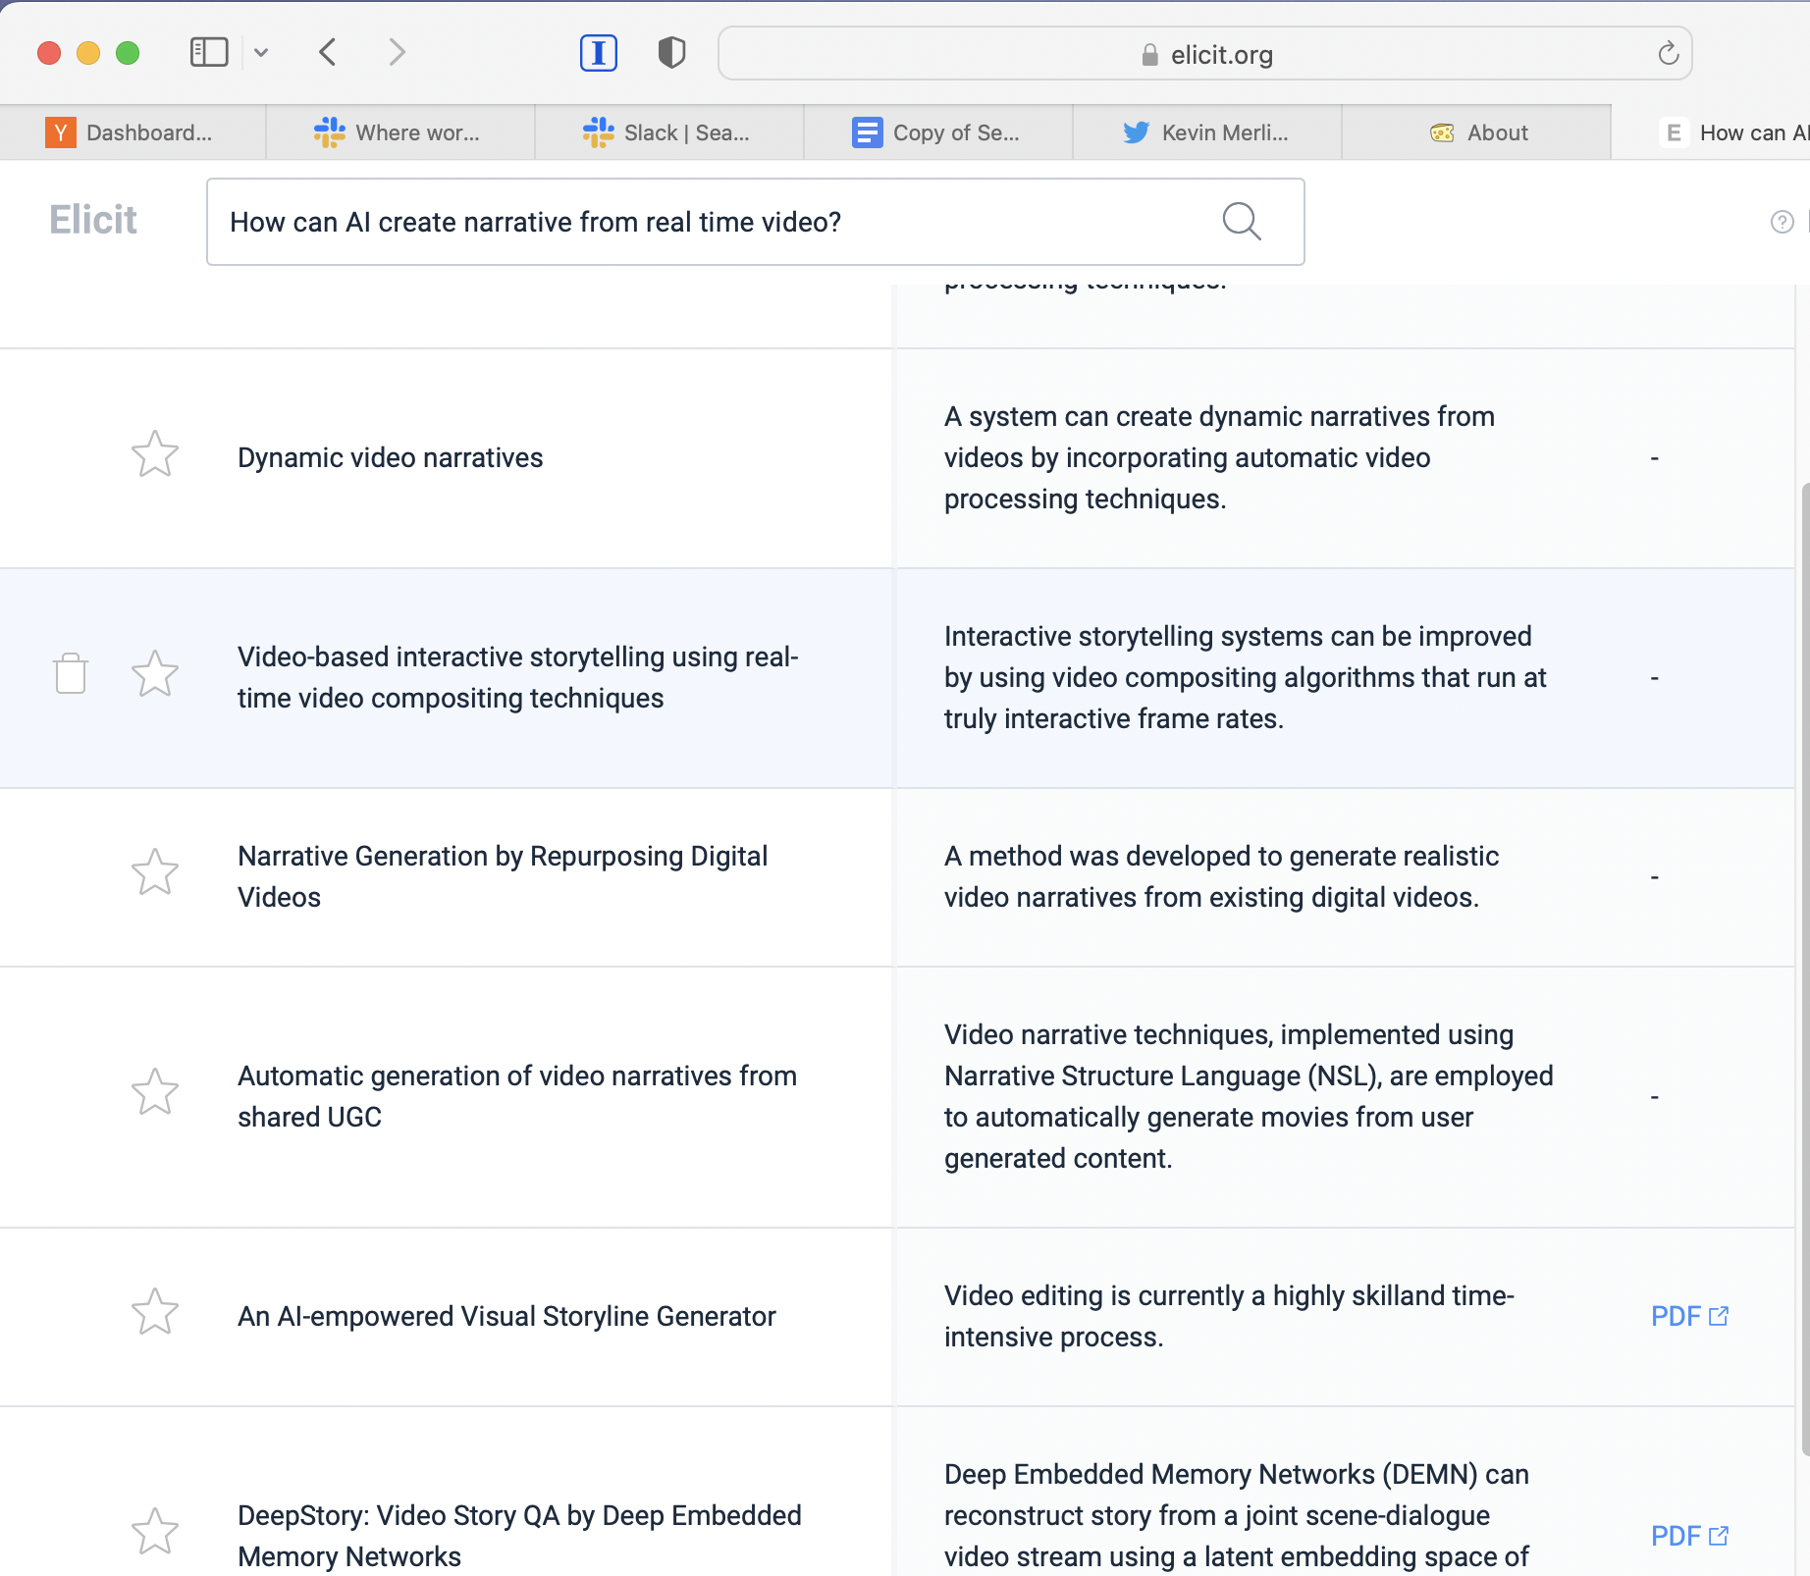Open the Copy of Se... document tab
The width and height of the screenshot is (1810, 1576).
click(937, 132)
